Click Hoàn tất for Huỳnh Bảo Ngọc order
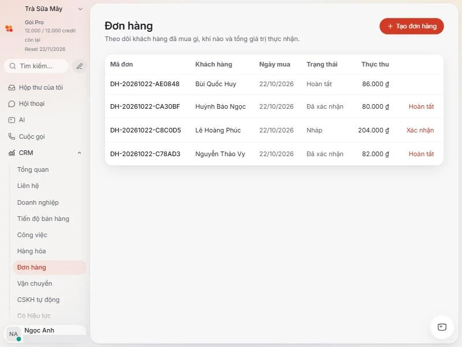The image size is (462, 347). click(x=422, y=106)
